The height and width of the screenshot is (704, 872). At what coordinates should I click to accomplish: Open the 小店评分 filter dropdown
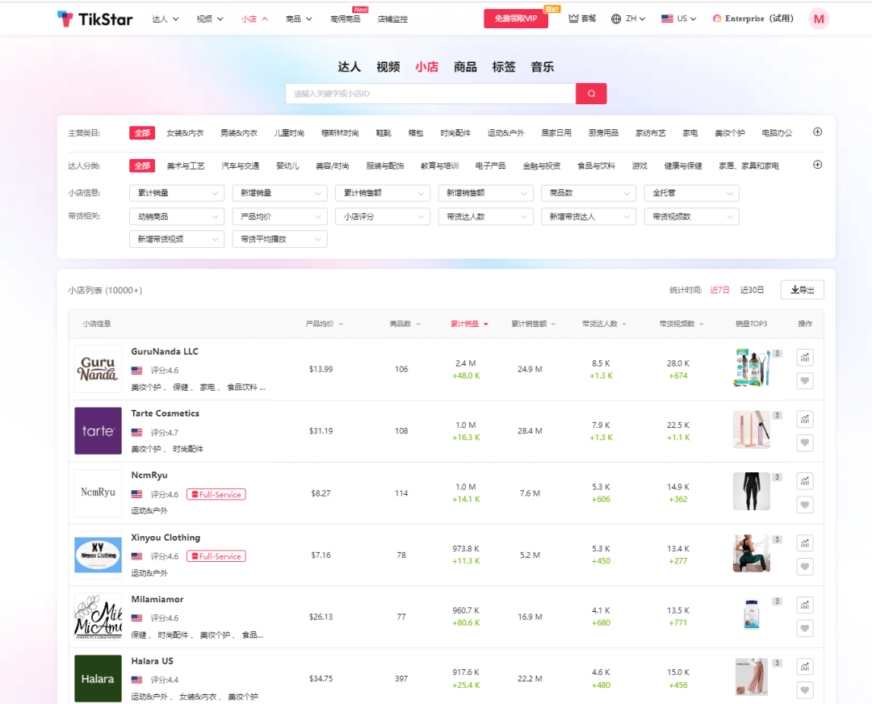(382, 216)
